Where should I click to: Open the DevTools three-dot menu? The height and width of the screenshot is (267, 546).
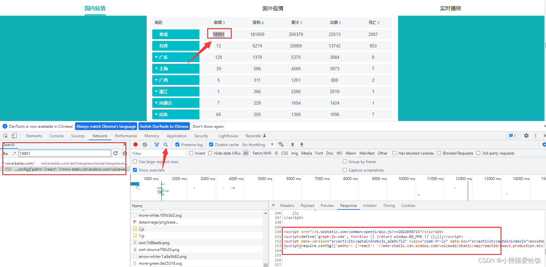pyautogui.click(x=536, y=136)
